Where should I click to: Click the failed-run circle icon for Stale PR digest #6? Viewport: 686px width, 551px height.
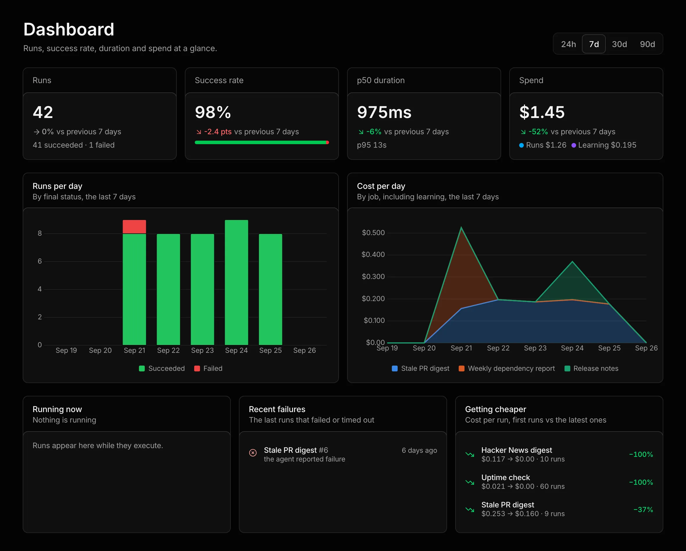[253, 453]
